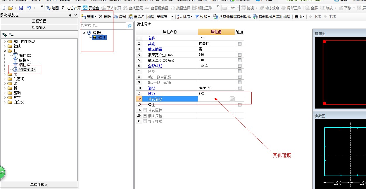Click 查找图元 find element tool
The image size is (366, 189).
(x=133, y=8)
